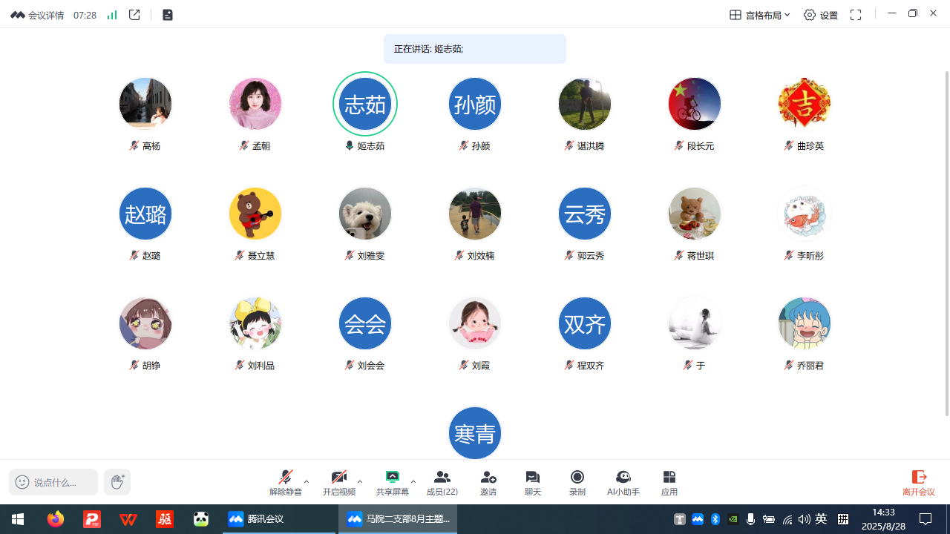
Task: Toggle fullscreen mode in top bar
Action: point(856,15)
